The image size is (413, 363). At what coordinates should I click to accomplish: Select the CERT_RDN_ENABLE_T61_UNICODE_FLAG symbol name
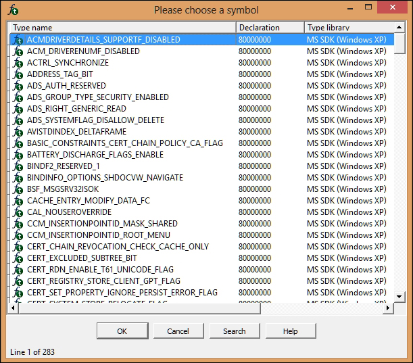100,270
